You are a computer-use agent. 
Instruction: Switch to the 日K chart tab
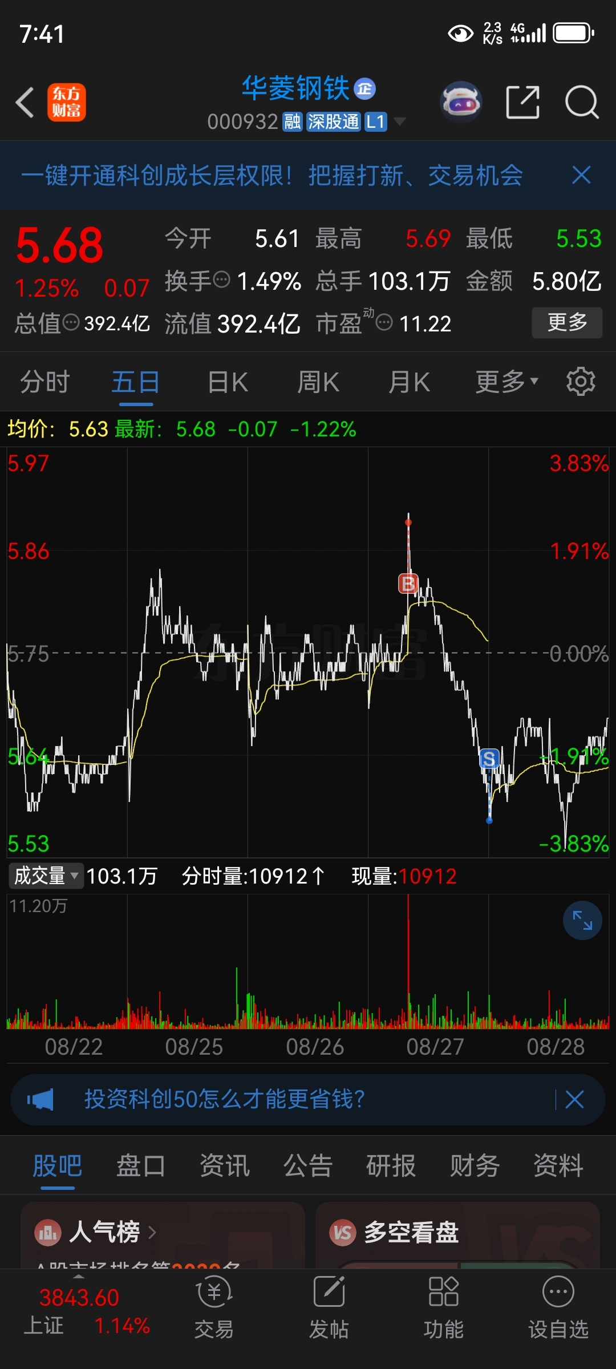(228, 382)
